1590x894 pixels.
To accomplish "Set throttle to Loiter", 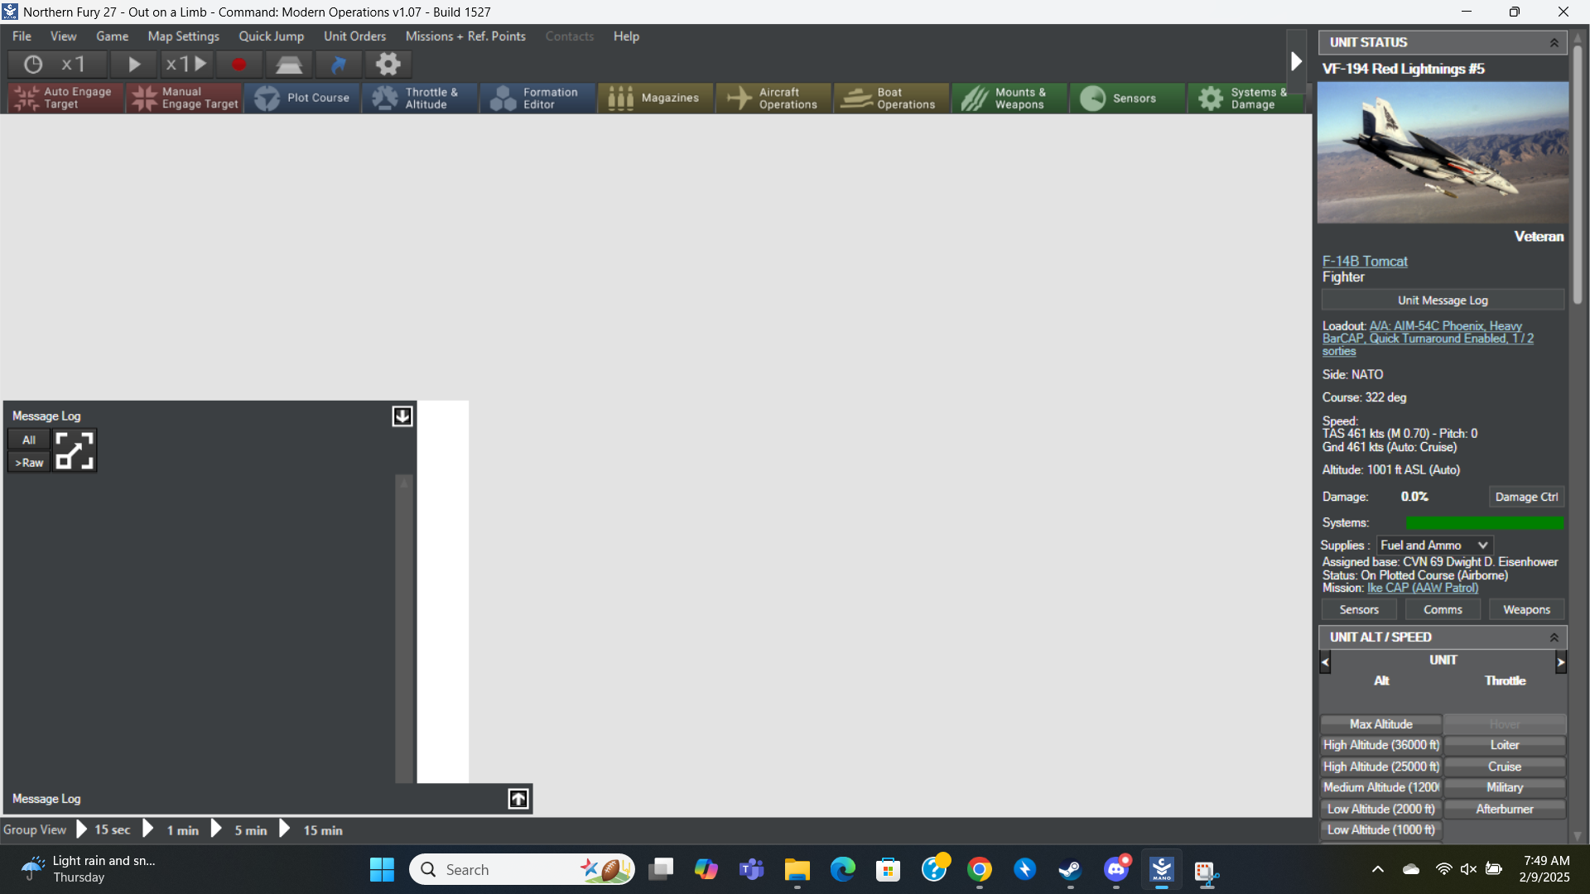I will pyautogui.click(x=1505, y=746).
